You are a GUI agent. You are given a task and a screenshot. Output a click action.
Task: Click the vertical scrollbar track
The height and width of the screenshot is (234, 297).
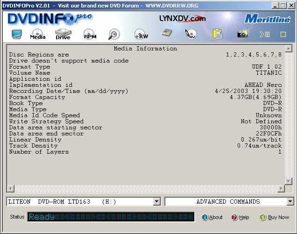(x=288, y=115)
